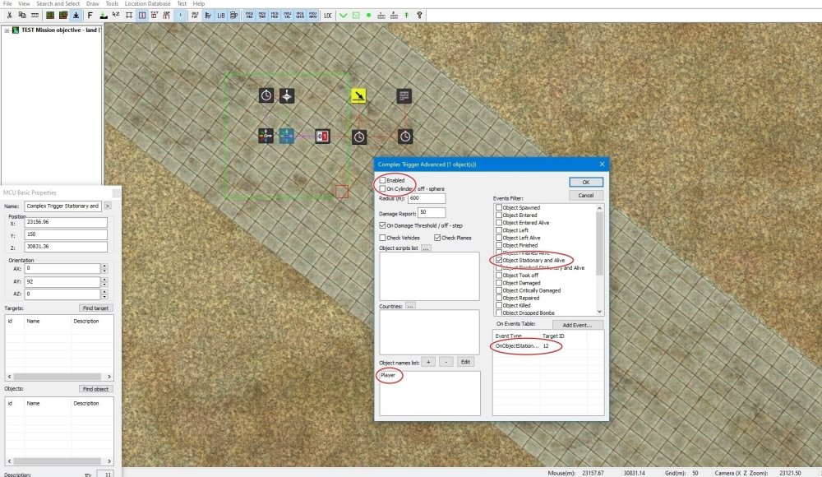Viewport: 822px width, 477px height.
Task: Click the LOC toolbar icon
Action: (329, 16)
